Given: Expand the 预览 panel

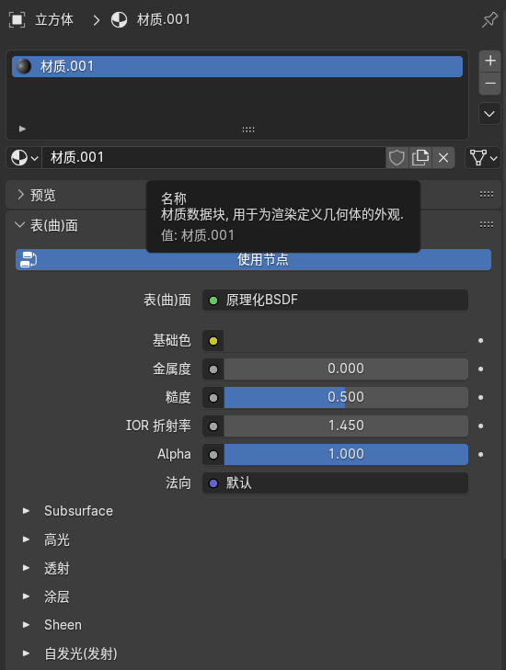Looking at the screenshot, I should (x=20, y=195).
